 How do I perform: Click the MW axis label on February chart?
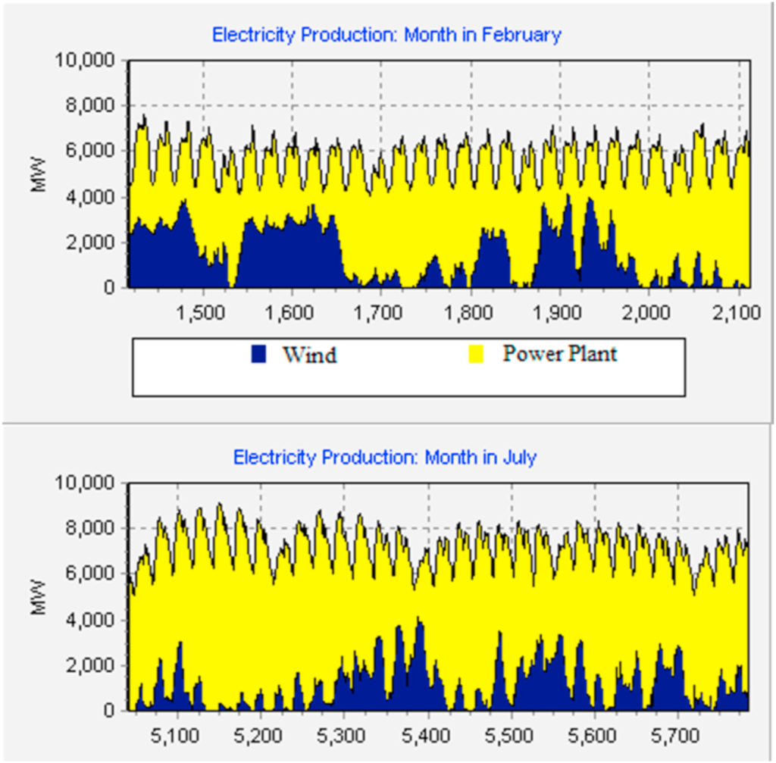39,174
